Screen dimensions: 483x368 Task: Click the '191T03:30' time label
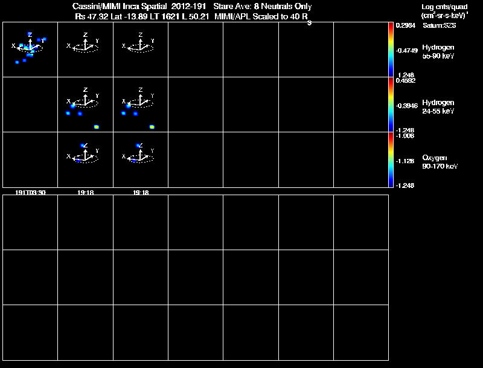(x=31, y=193)
